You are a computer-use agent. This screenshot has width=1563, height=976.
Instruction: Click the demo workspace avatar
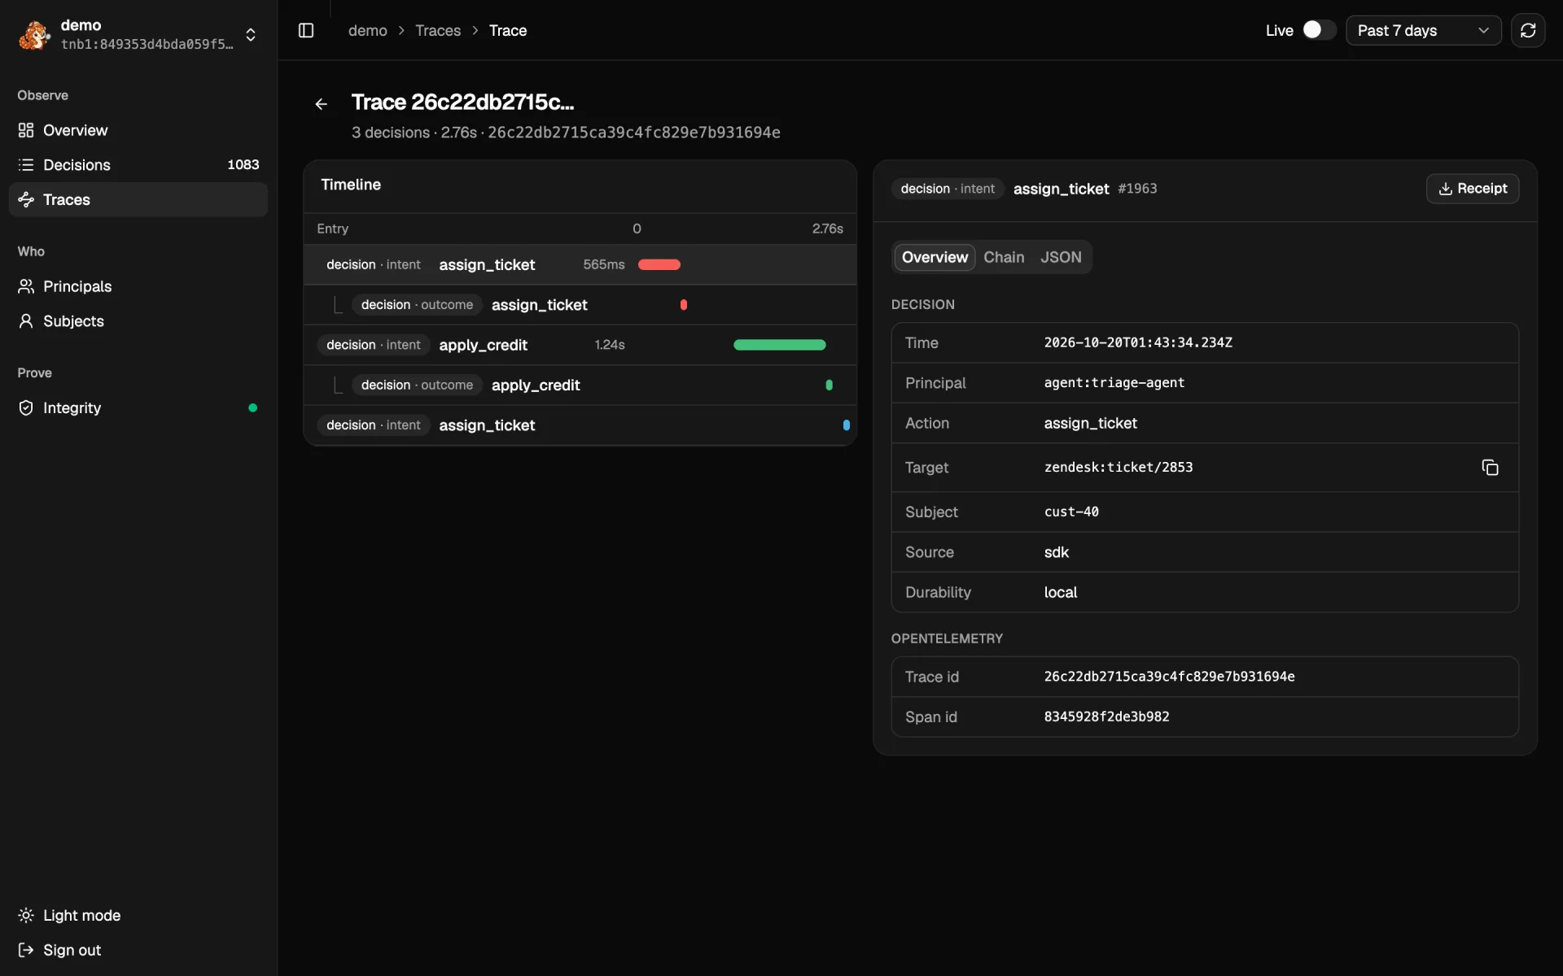(x=35, y=34)
